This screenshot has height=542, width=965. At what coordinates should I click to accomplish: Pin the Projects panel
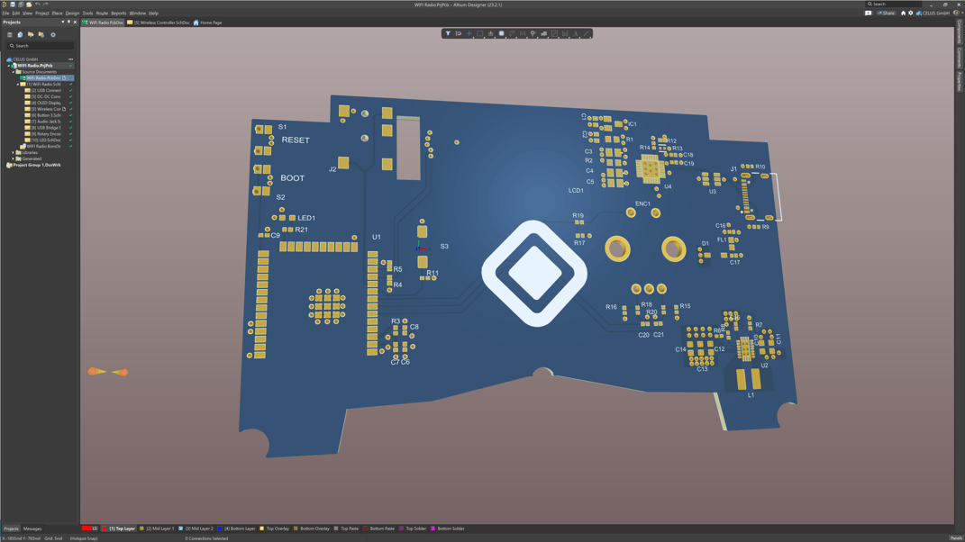pos(68,23)
